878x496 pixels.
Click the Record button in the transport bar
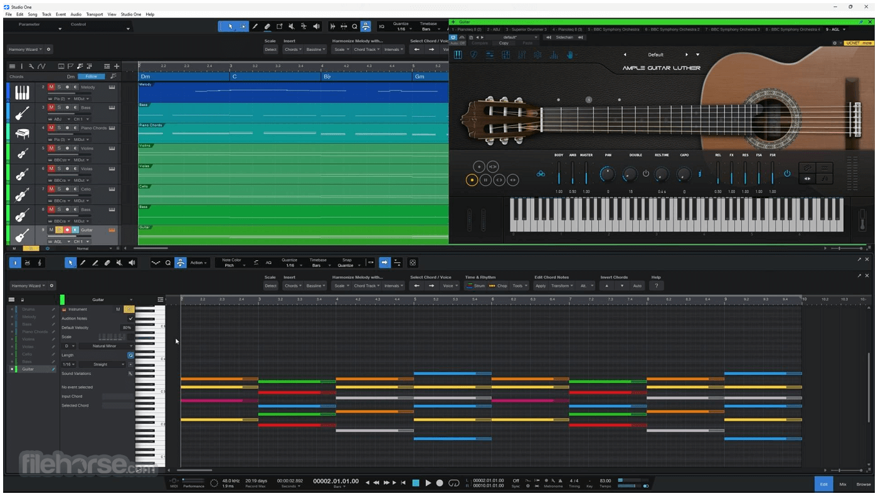(440, 483)
